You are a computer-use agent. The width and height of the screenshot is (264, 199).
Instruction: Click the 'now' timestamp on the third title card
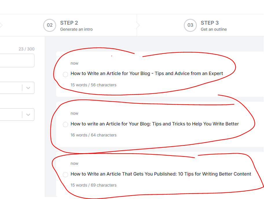tap(74, 163)
